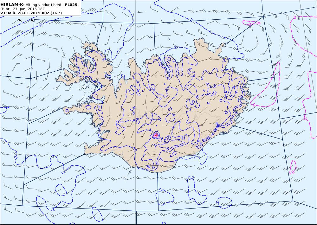Screen dimensions: 317x225
Task: Click the (+6 h) forecast offset text
Action: [56, 13]
